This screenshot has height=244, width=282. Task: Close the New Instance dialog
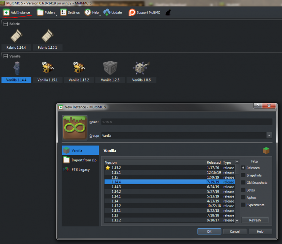coord(269,106)
